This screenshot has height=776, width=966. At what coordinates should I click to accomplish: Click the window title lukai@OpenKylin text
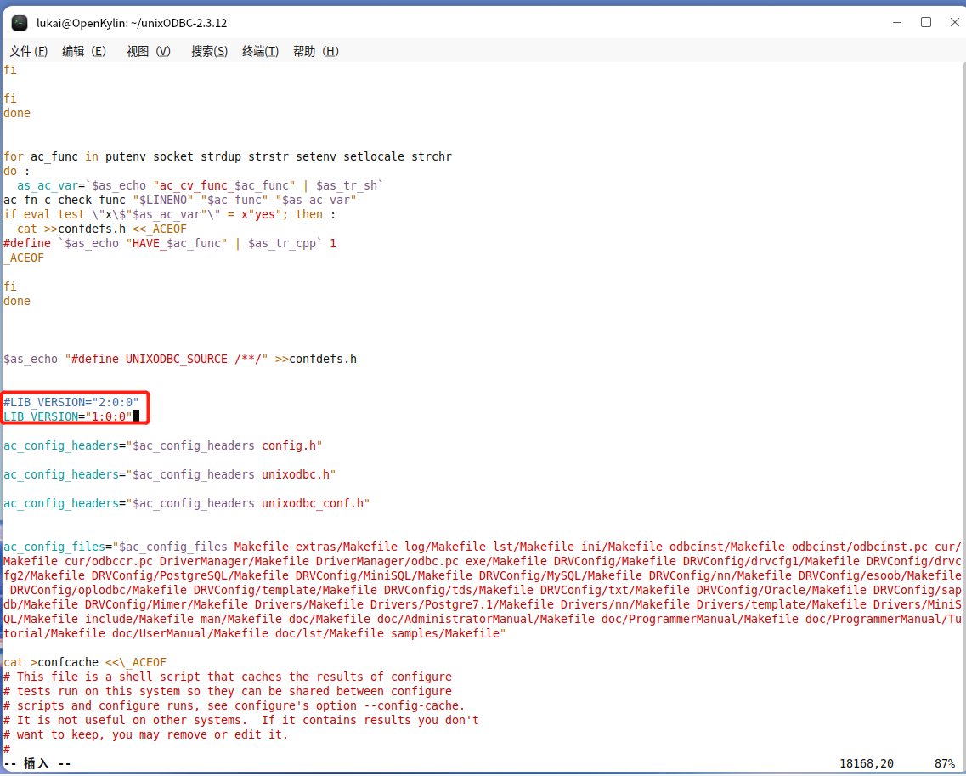pyautogui.click(x=132, y=23)
